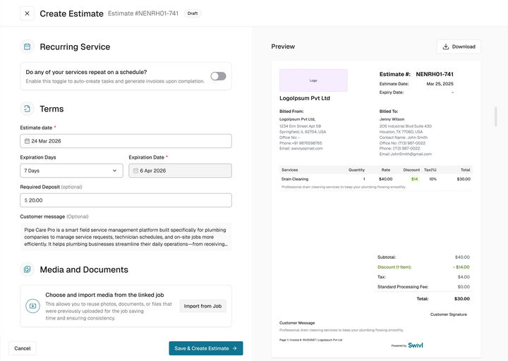Viewport: 508px width, 361px height.
Task: Click the Estimate #NENRH01-741 header text
Action: click(x=143, y=13)
